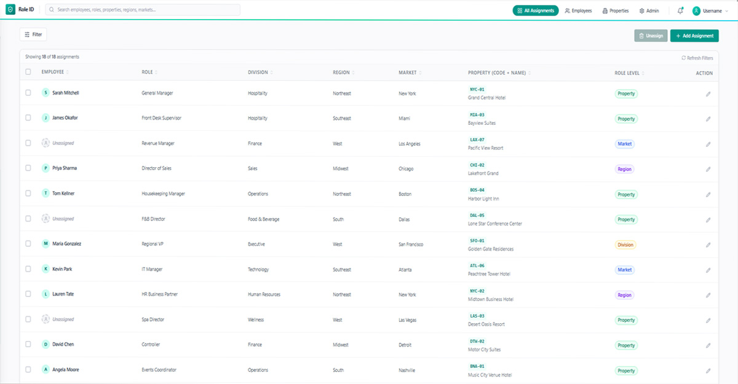This screenshot has height=384, width=738.
Task: Click the Refresh Filters icon
Action: 683,58
